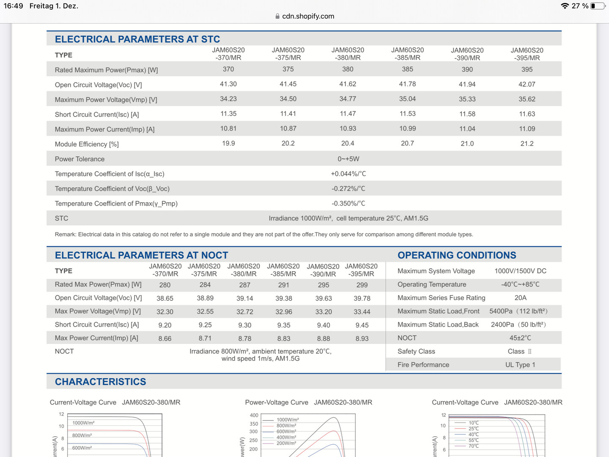This screenshot has width=609, height=457.
Task: Select the Power Tolerance 0~+5W value
Action: [x=348, y=159]
